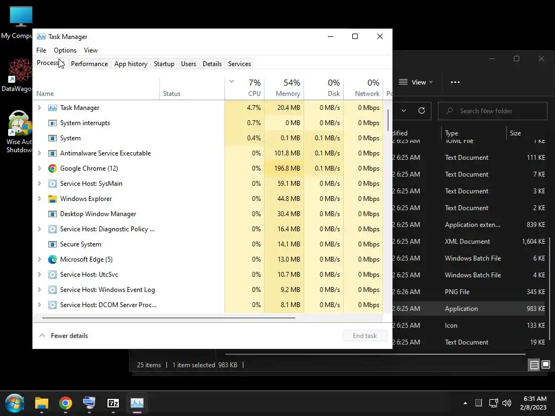555x416 pixels.
Task: Click the column sort chevron above CPU
Action: point(232,81)
